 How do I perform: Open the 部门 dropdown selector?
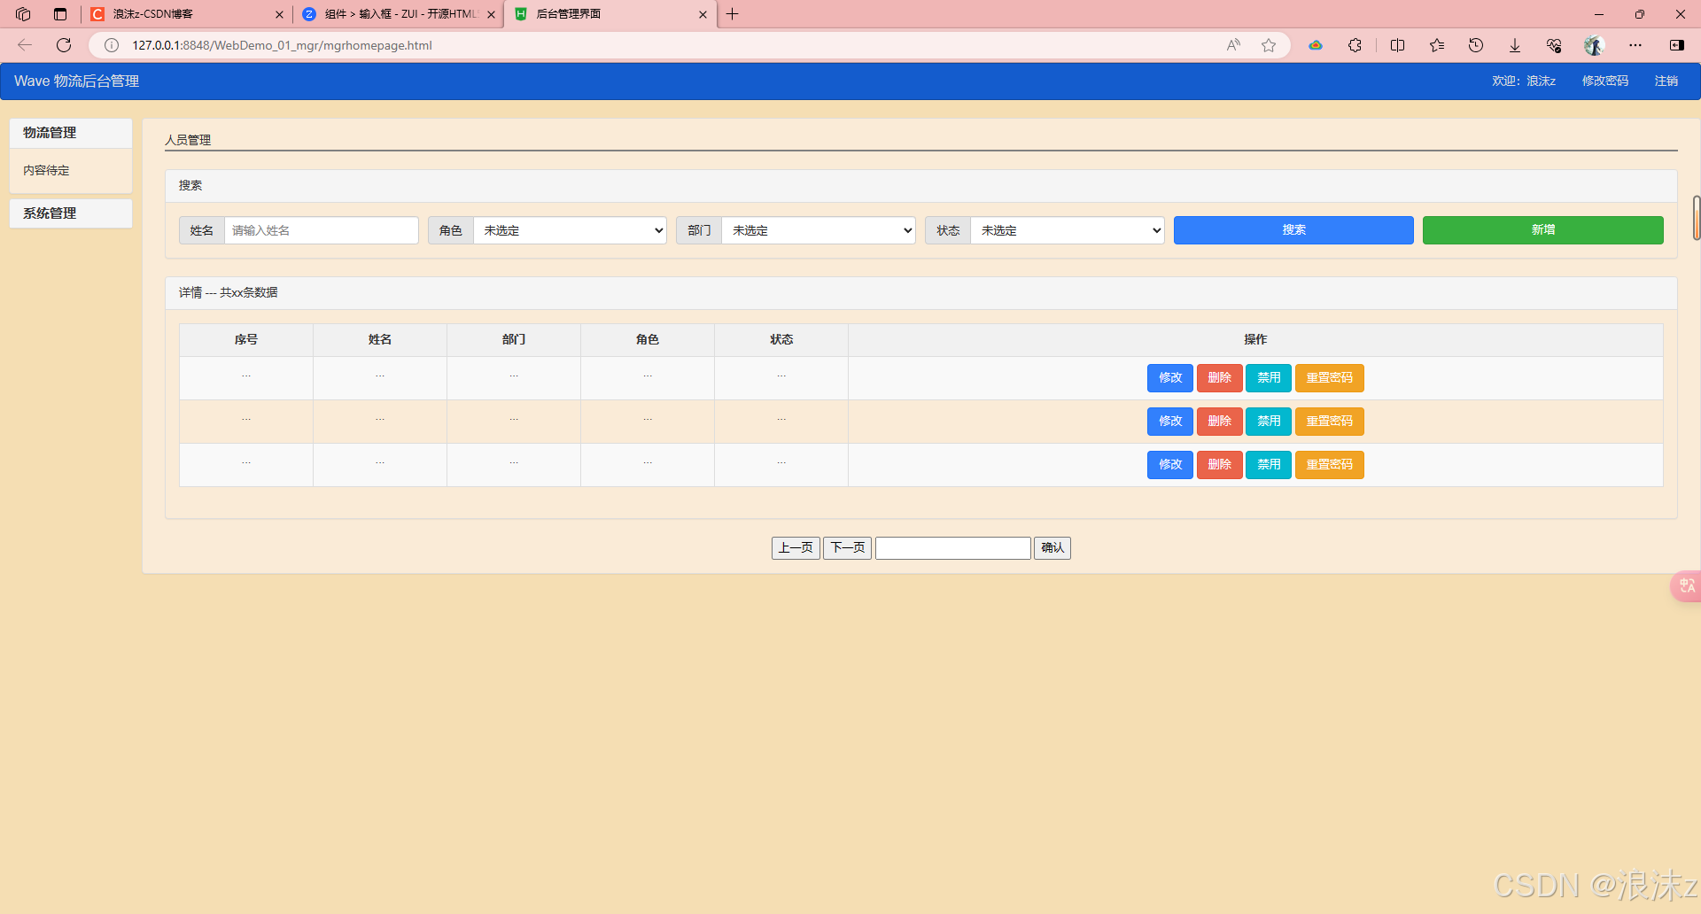tap(819, 230)
